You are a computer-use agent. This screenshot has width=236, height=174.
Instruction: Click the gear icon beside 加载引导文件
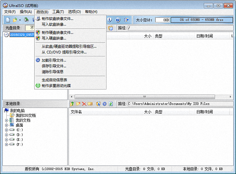38,60
